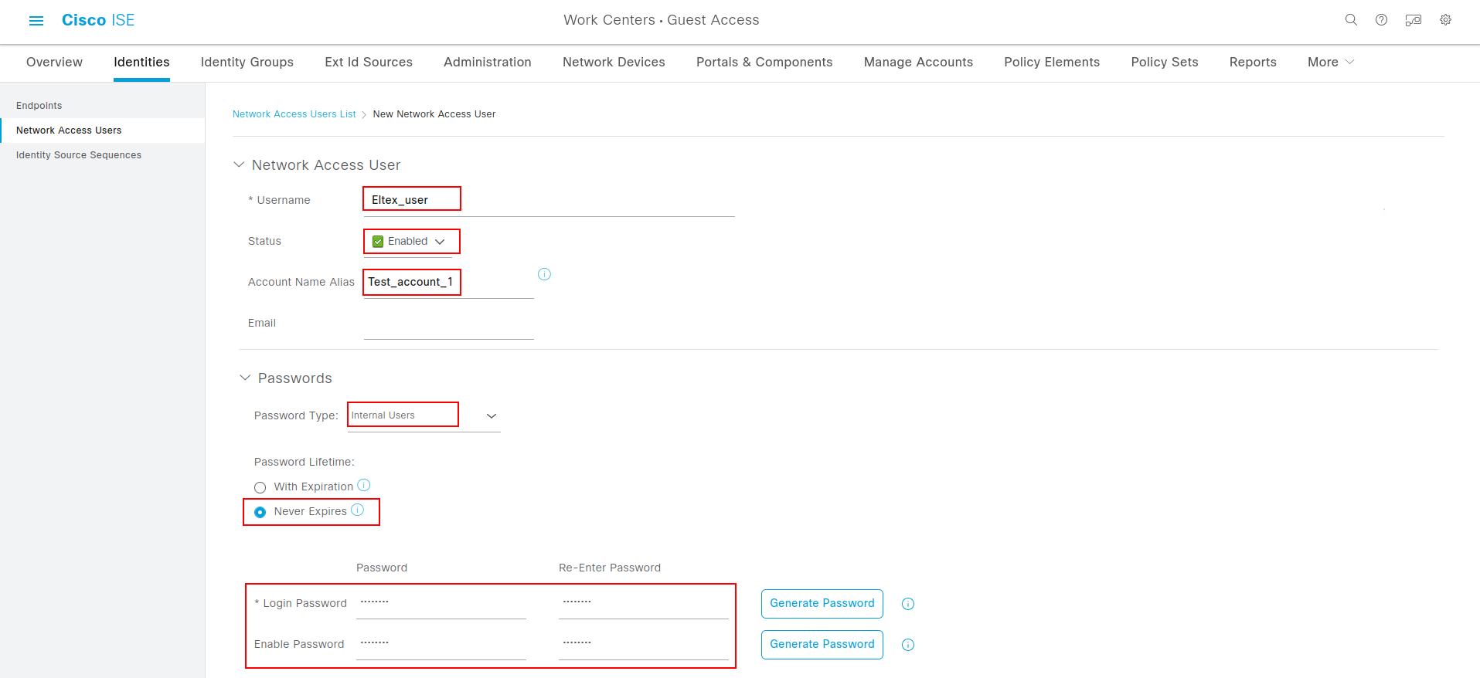Viewport: 1480px width, 678px height.
Task: Click Generate Password for Login Password
Action: tap(822, 603)
